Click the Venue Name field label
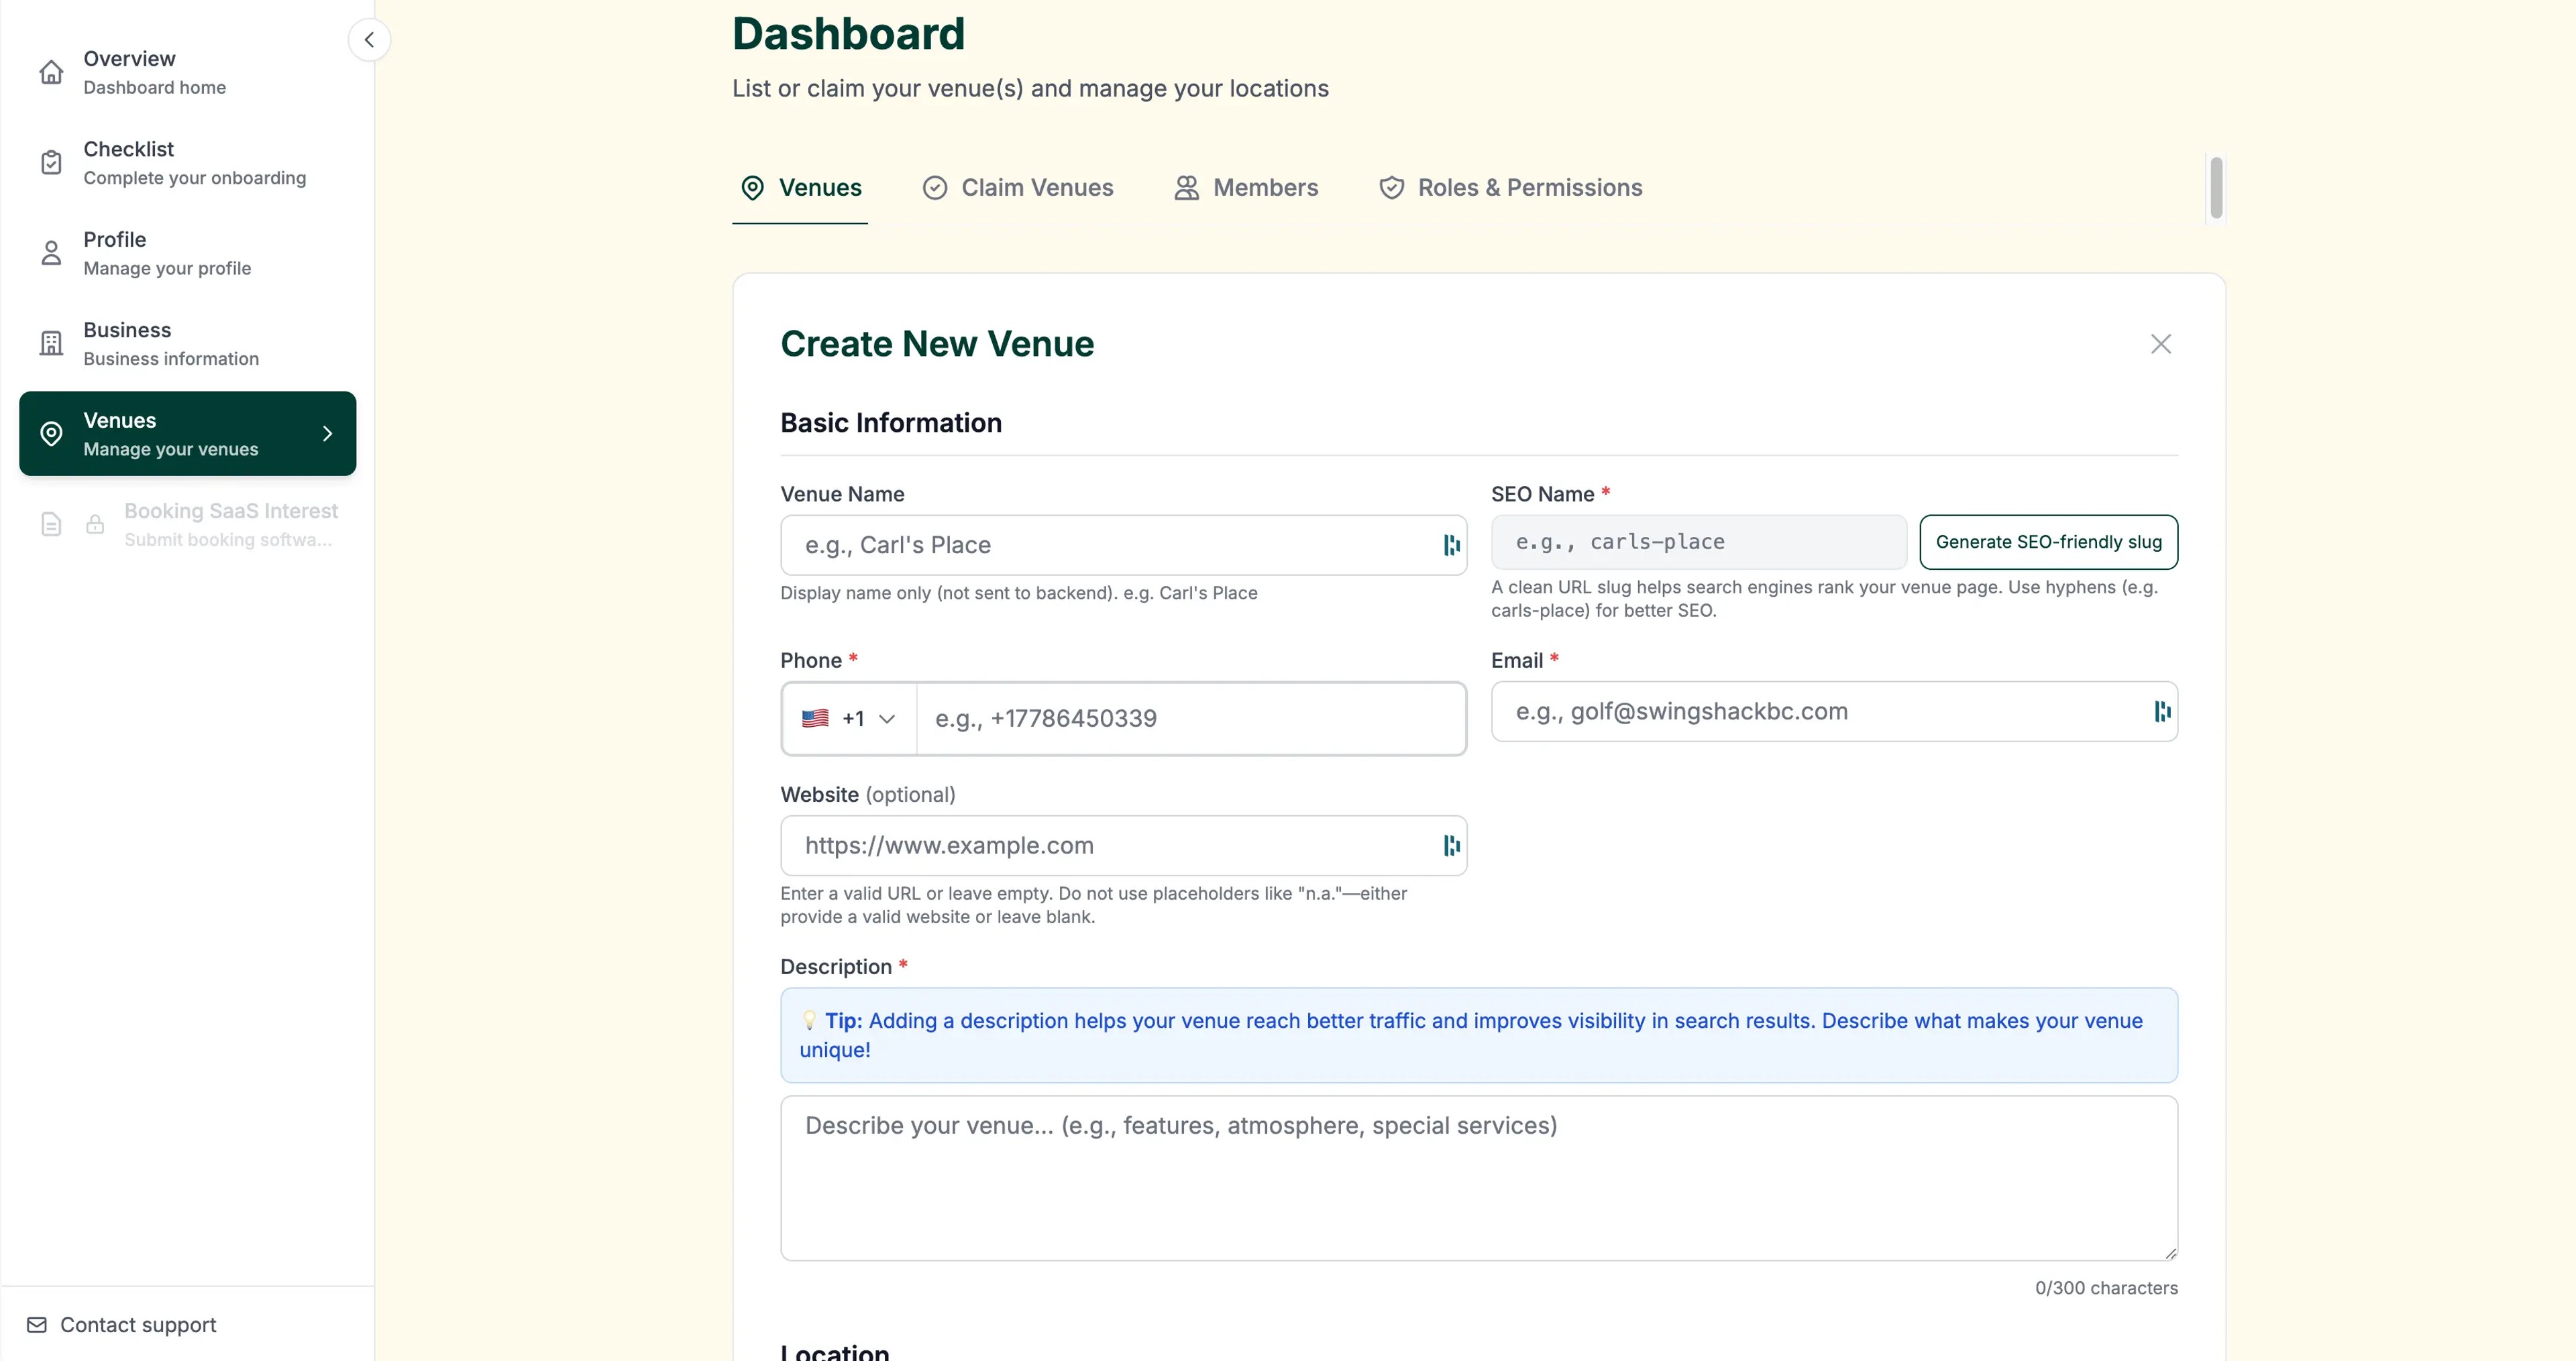Viewport: 2576px width, 1361px height. [x=842, y=495]
